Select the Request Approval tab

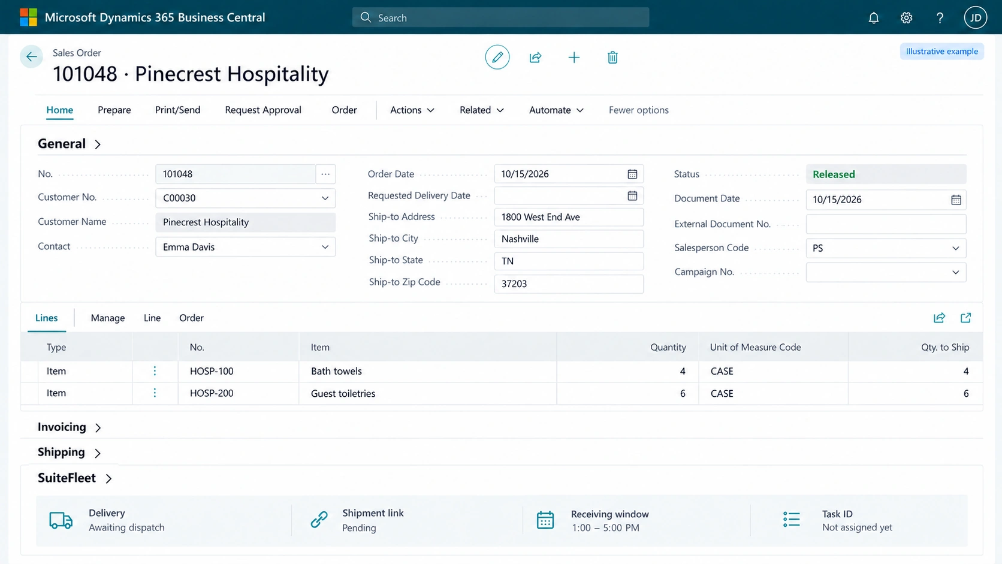click(263, 110)
